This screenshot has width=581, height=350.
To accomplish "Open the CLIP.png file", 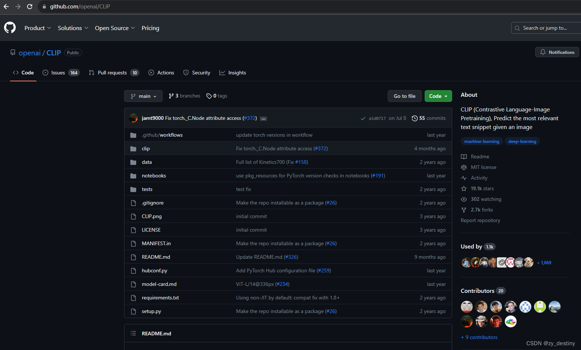I will point(152,216).
